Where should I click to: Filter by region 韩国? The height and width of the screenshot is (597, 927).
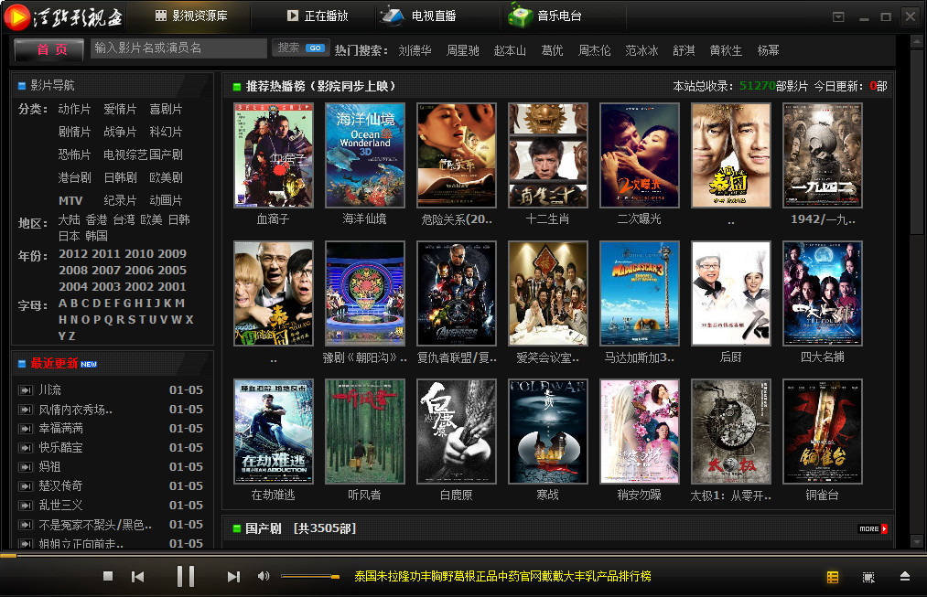coord(96,236)
